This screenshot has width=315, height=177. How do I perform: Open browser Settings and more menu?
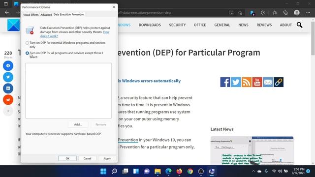click(x=308, y=13)
